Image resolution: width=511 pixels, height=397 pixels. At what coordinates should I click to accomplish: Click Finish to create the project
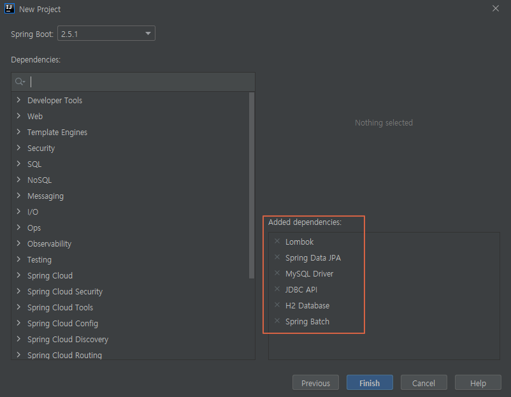point(370,382)
